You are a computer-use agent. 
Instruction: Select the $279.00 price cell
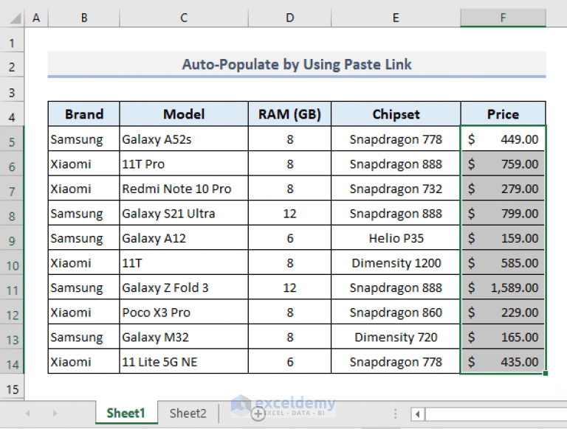pos(503,189)
